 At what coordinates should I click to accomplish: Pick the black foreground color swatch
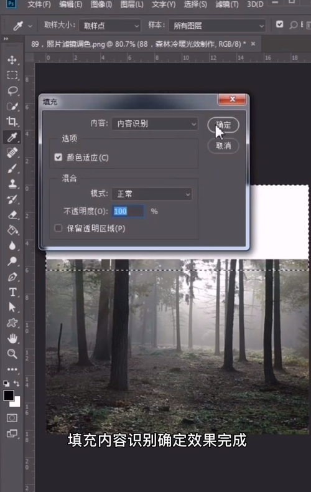point(8,395)
